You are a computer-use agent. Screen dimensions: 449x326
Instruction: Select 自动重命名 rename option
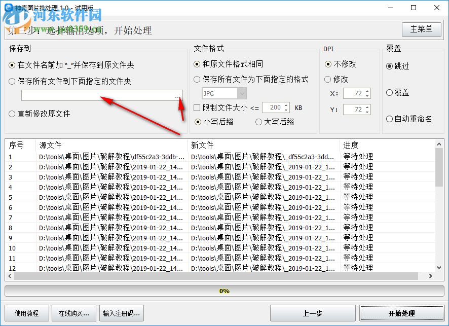coord(390,119)
